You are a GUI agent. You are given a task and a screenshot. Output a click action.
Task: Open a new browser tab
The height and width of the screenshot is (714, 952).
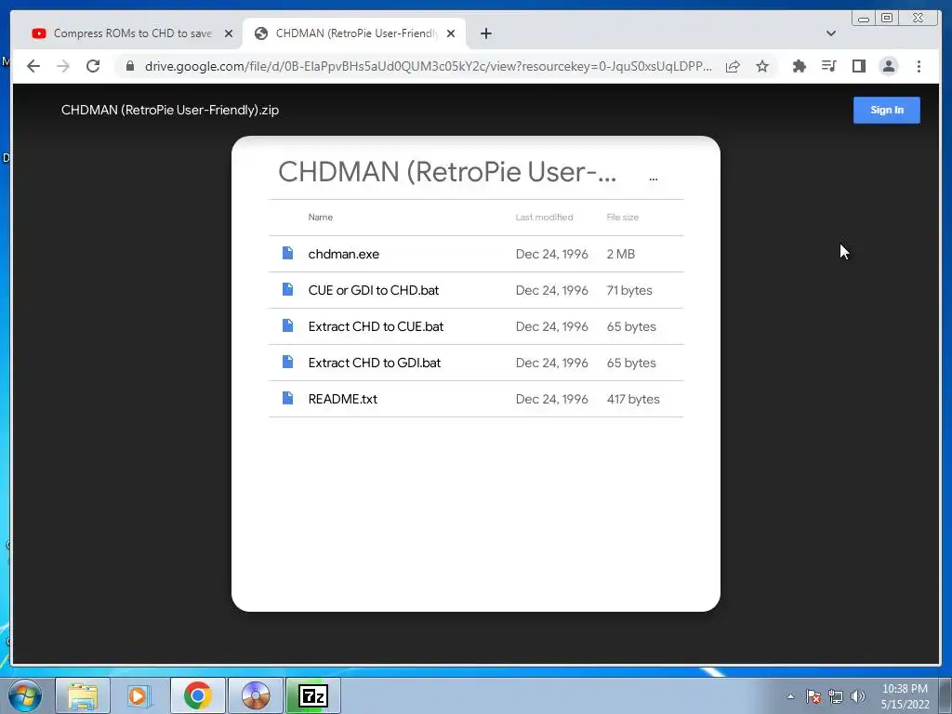coord(485,33)
